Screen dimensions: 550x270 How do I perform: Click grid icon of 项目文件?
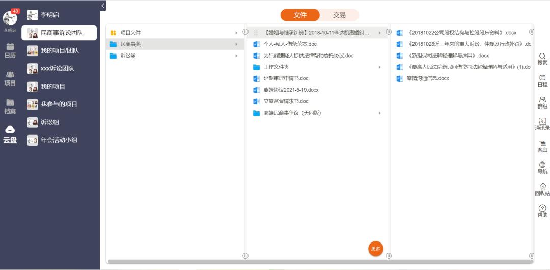click(x=113, y=33)
